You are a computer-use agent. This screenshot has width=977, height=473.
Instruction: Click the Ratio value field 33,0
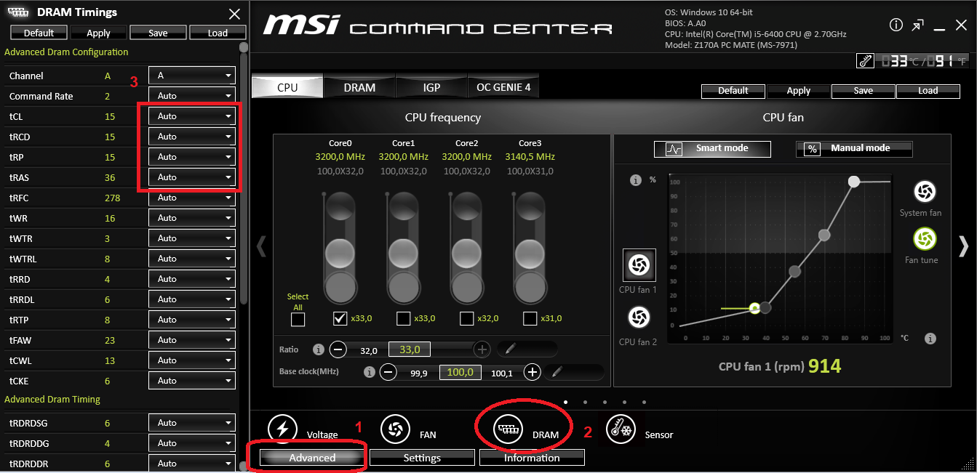pyautogui.click(x=410, y=349)
